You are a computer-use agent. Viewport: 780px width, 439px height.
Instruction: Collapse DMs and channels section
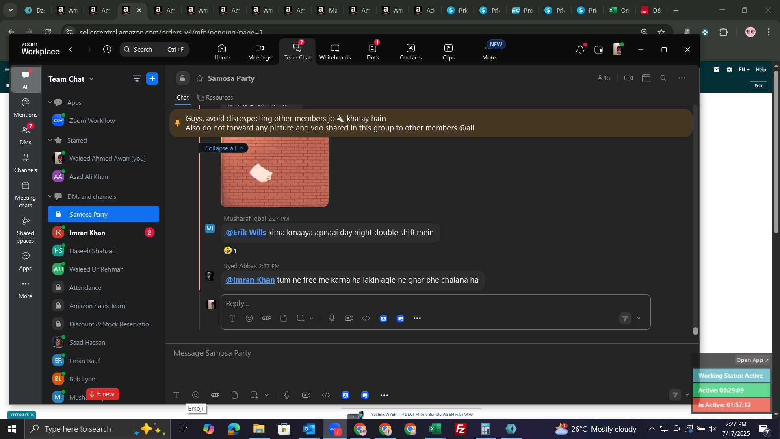(x=50, y=196)
